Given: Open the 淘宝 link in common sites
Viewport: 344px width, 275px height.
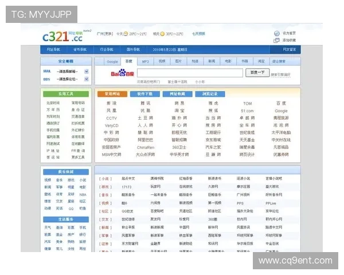Looking at the screenshot, I should (x=179, y=111).
